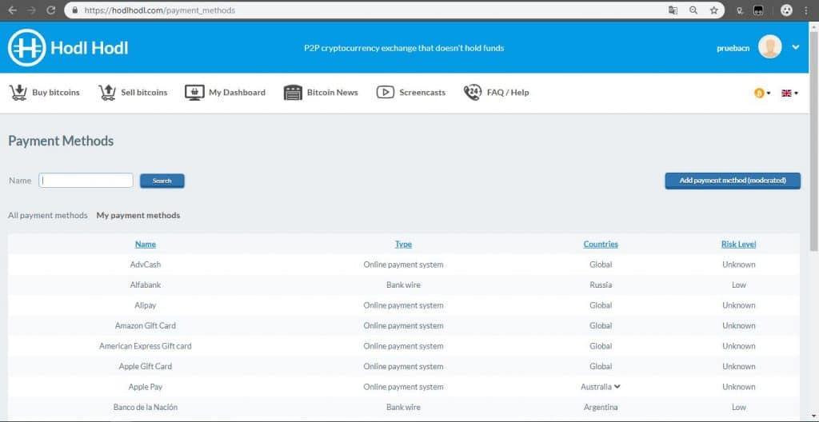Click Unknown risk level in AdvCash row
The image size is (819, 422).
pyautogui.click(x=738, y=265)
